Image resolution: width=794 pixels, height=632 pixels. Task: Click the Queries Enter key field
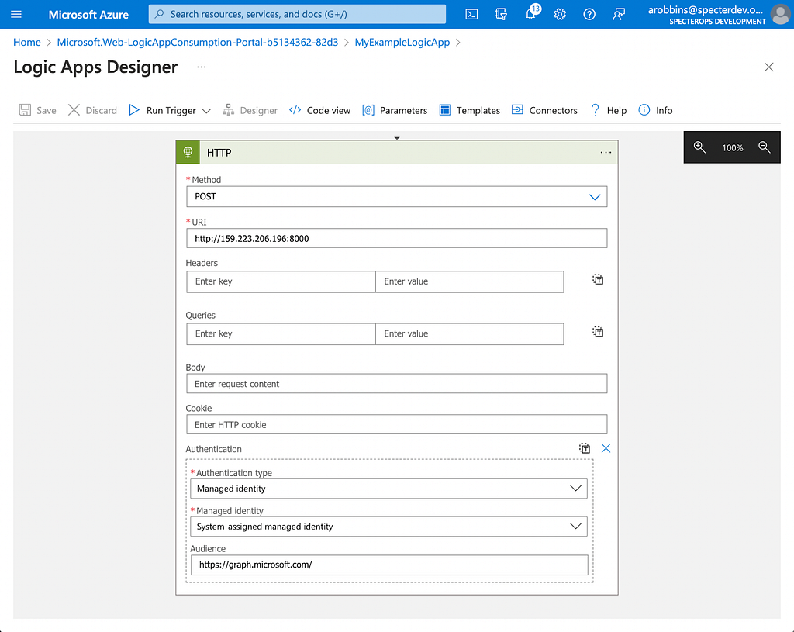(x=281, y=333)
